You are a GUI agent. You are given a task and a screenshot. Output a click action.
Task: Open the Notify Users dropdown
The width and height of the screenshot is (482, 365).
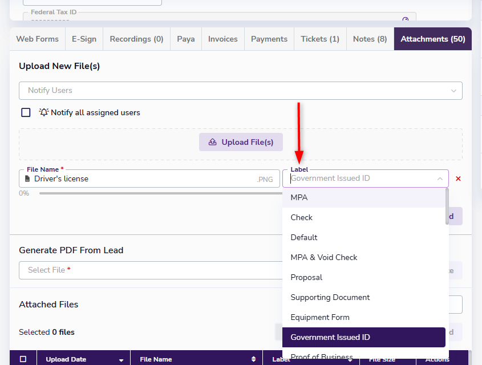pyautogui.click(x=240, y=91)
